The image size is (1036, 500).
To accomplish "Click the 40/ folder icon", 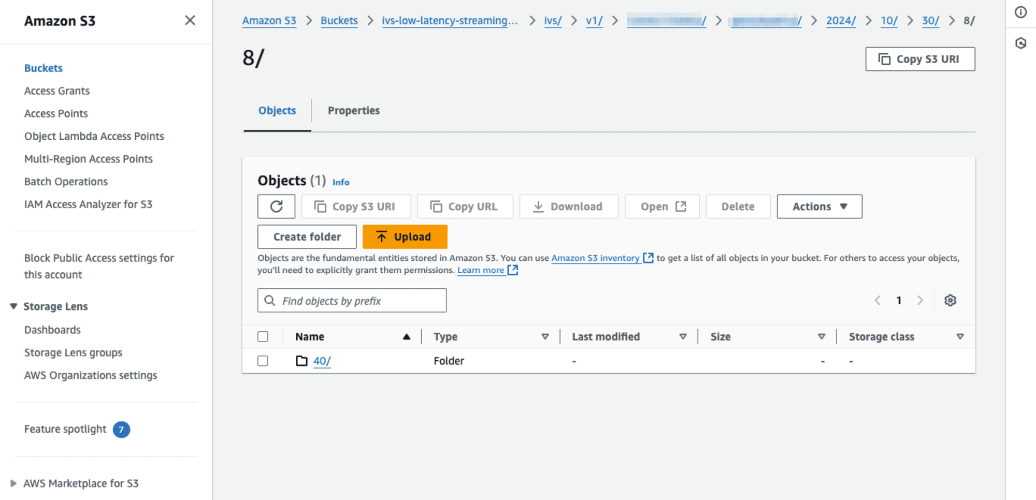I will pyautogui.click(x=301, y=361).
